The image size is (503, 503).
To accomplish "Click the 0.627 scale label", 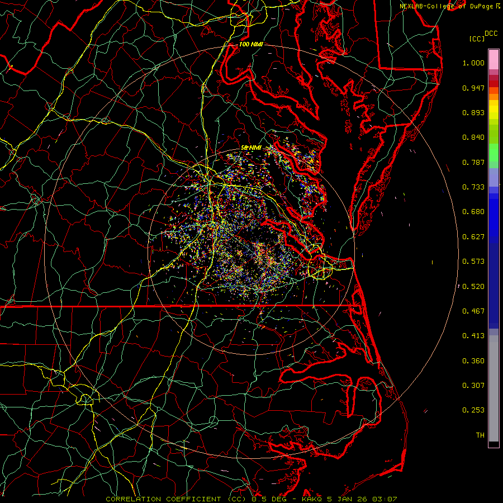I will pos(473,236).
